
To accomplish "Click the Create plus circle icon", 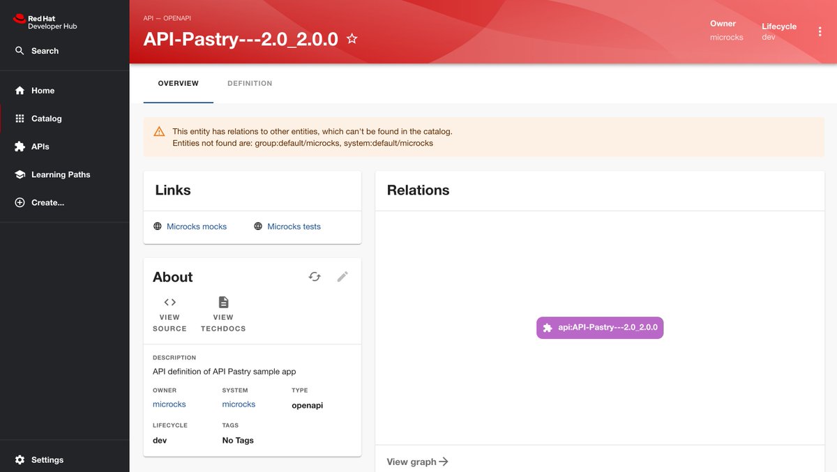I will click(x=20, y=202).
